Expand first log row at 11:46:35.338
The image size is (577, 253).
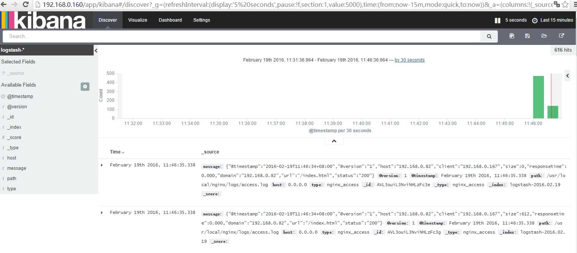[102, 165]
